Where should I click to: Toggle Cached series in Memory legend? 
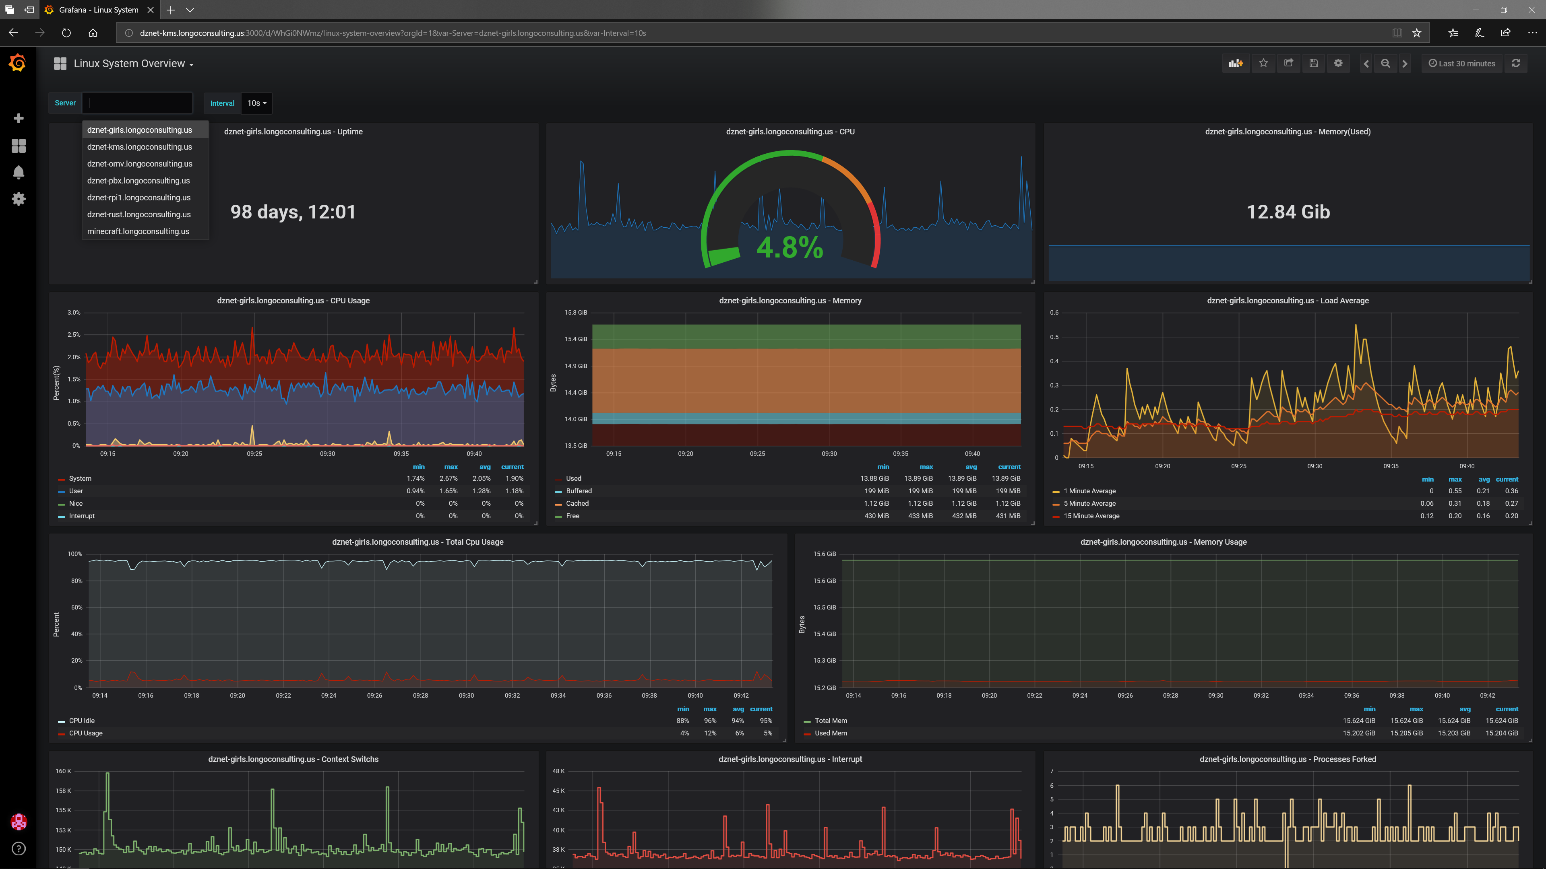(x=577, y=504)
